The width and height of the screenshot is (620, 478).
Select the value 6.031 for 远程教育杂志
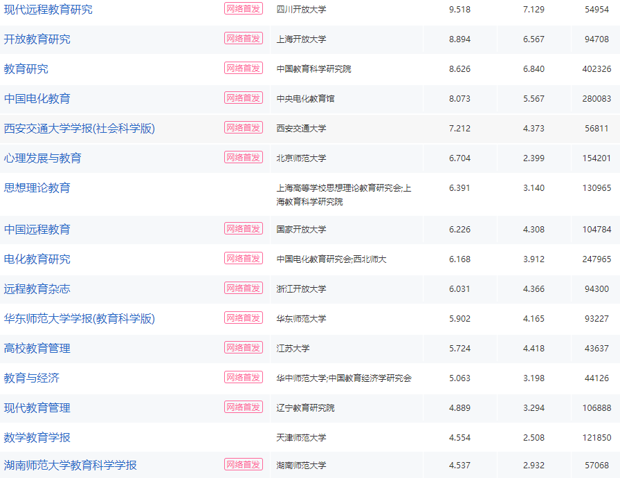460,288
